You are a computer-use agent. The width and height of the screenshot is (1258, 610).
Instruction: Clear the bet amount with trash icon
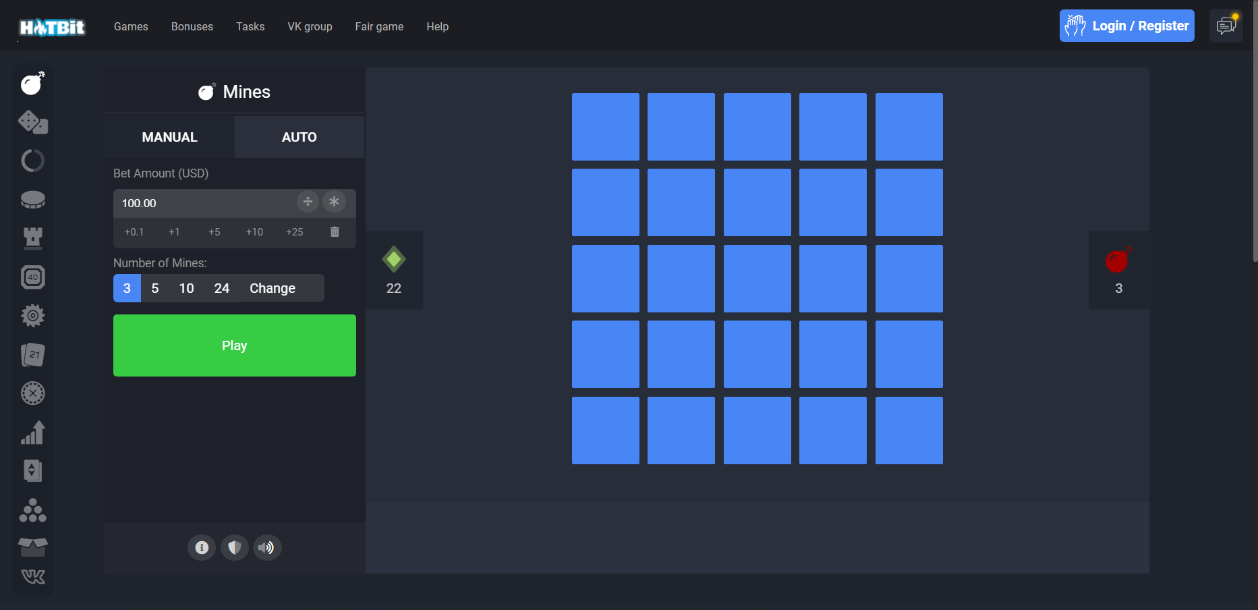tap(335, 231)
